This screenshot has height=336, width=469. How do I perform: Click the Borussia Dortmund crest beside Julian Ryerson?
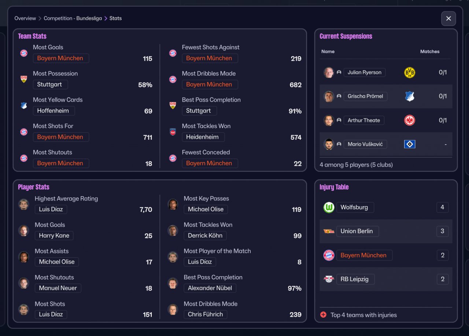tap(409, 73)
